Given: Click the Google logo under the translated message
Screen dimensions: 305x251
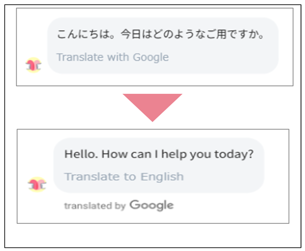Looking at the screenshot, I should [x=151, y=205].
